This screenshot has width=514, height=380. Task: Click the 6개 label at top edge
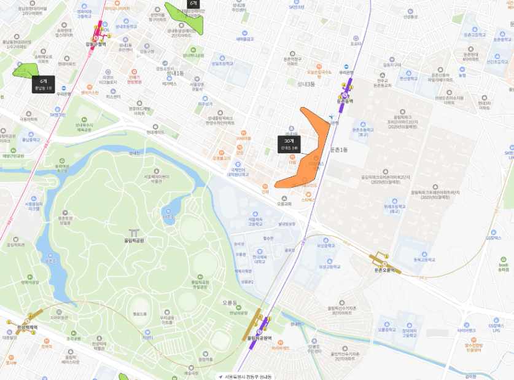(193, 4)
